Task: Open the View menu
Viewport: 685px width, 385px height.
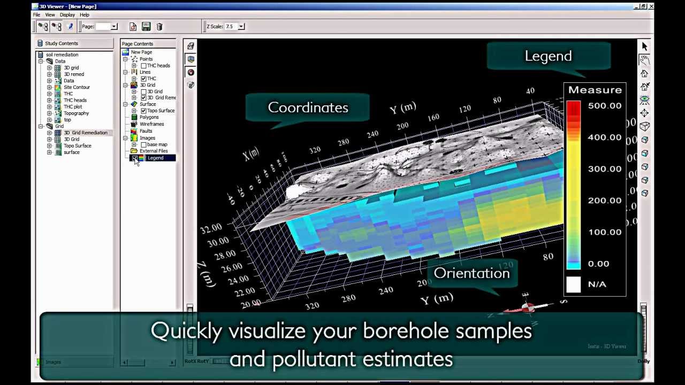Action: 50,15
